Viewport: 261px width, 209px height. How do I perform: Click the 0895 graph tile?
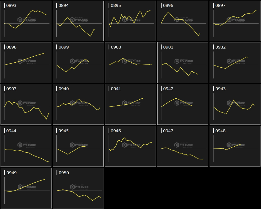(130, 21)
